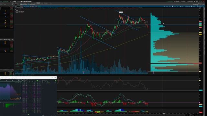Open the Chat Rooms button
The image size is (207, 116).
coord(190,1)
